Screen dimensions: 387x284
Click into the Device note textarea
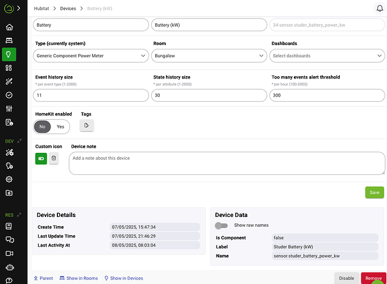click(227, 164)
